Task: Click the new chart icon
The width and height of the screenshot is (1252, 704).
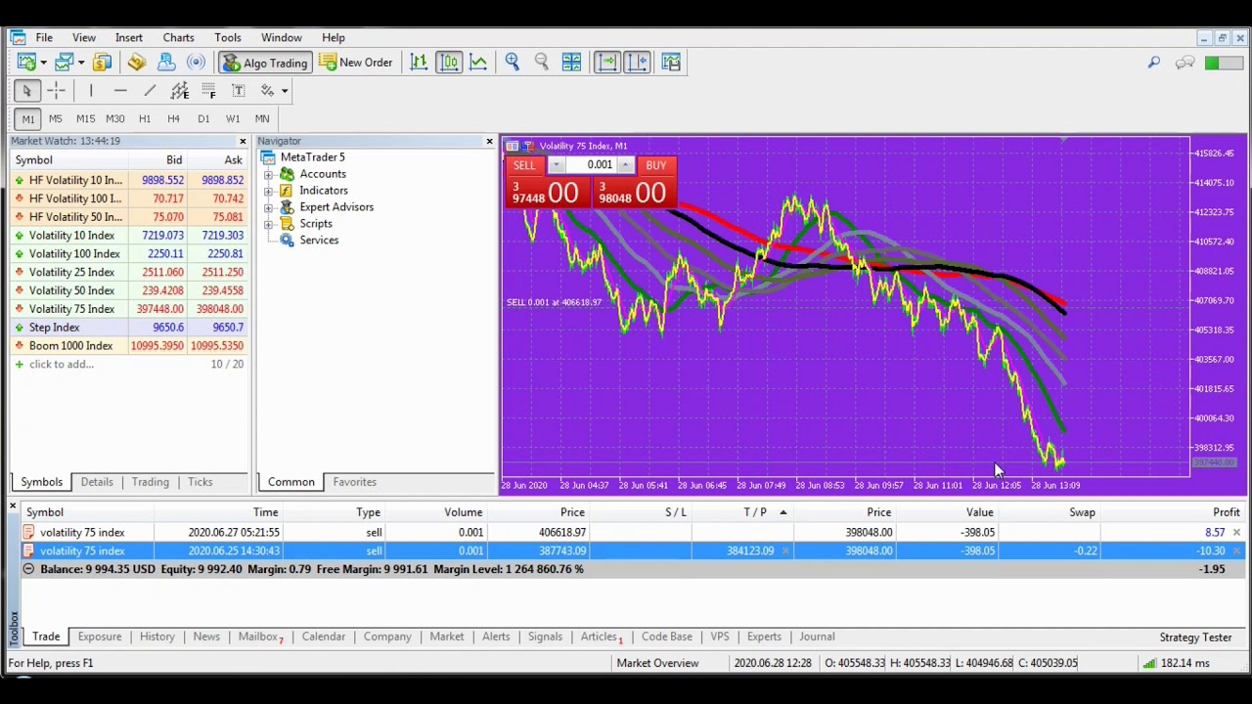Action: click(x=26, y=63)
